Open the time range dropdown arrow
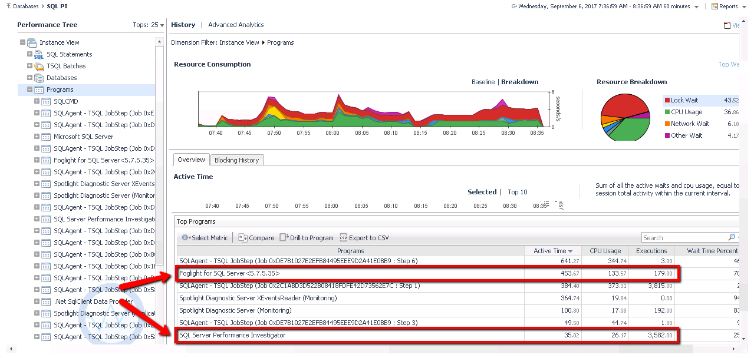The image size is (754, 358). point(696,6)
